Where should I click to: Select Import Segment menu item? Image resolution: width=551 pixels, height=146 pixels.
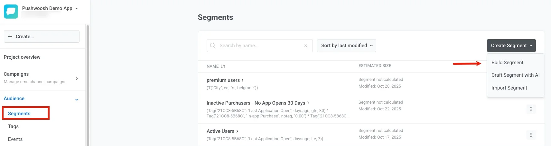point(509,88)
